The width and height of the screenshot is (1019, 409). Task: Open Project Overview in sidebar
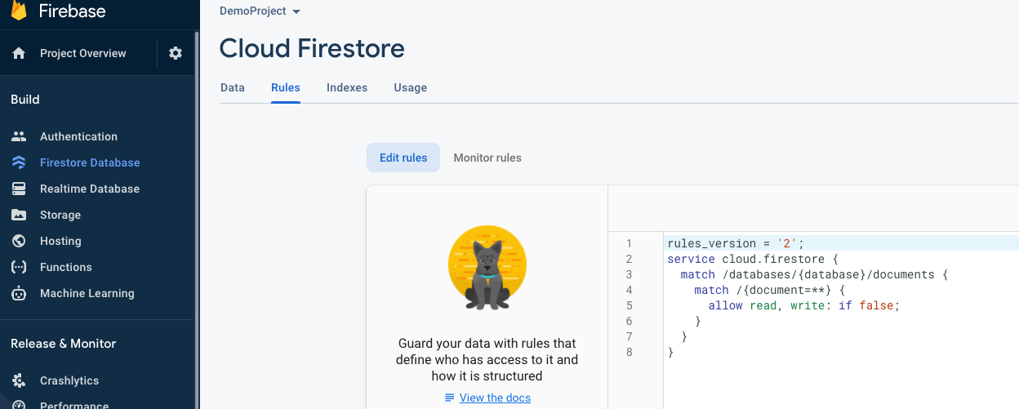coord(83,53)
